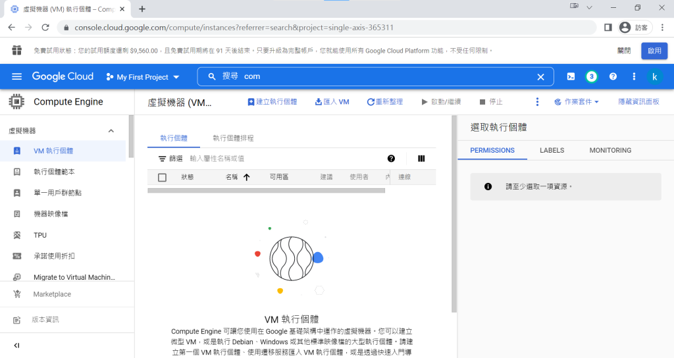
Task: Open the user account avatar k
Action: pyautogui.click(x=654, y=77)
